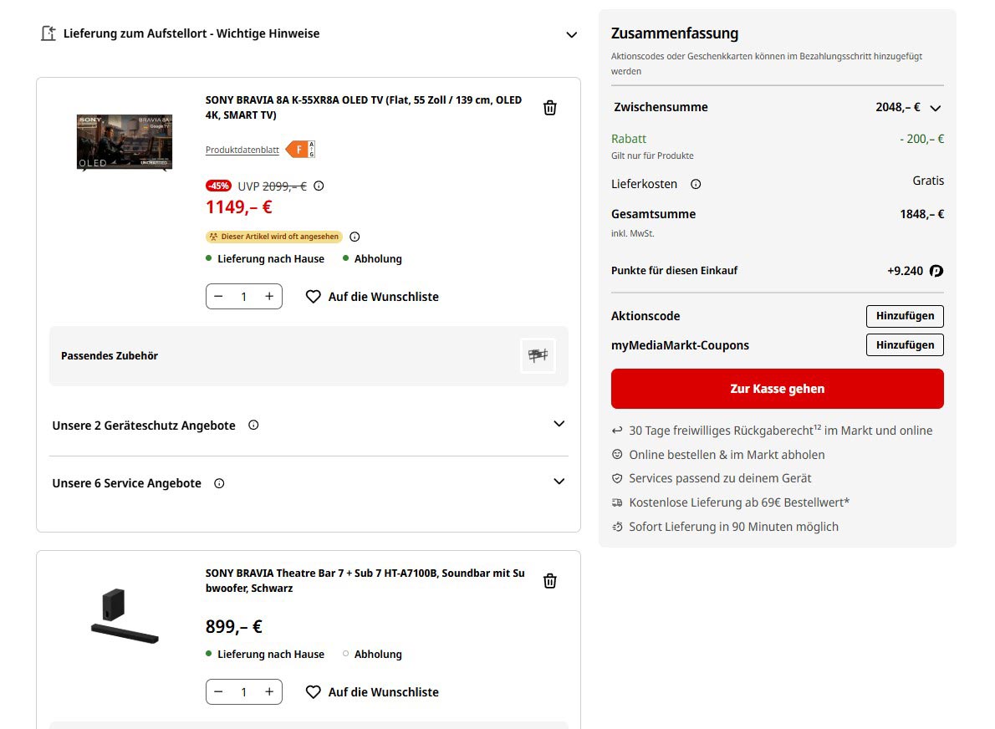The width and height of the screenshot is (995, 729).
Task: Increase soundbar quantity with plus
Action: pyautogui.click(x=269, y=691)
